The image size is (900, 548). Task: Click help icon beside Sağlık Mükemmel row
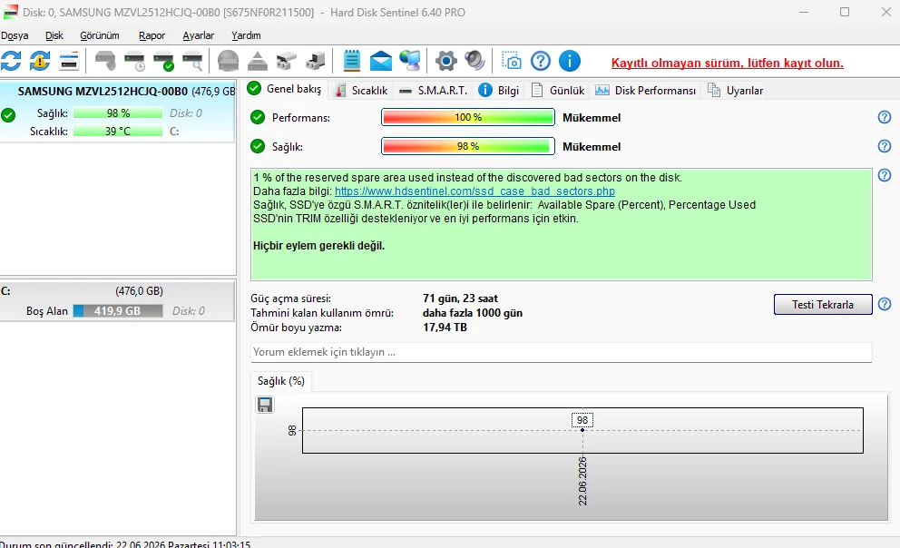tap(885, 146)
